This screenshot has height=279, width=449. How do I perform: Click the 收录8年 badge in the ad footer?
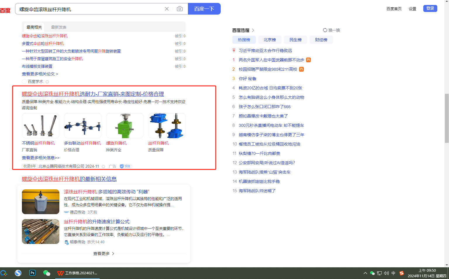pos(30,166)
